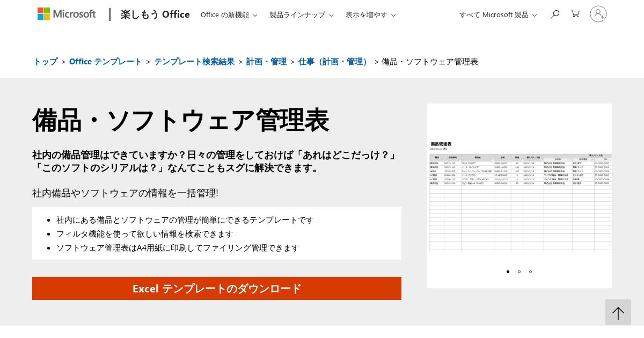This screenshot has height=338, width=644.
Task: Click the first bullet about 備品とソフトウェアの管理
Action: point(185,219)
